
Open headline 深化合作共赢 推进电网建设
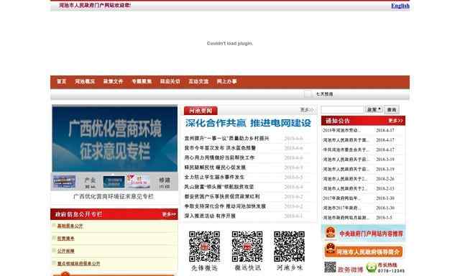coord(248,123)
